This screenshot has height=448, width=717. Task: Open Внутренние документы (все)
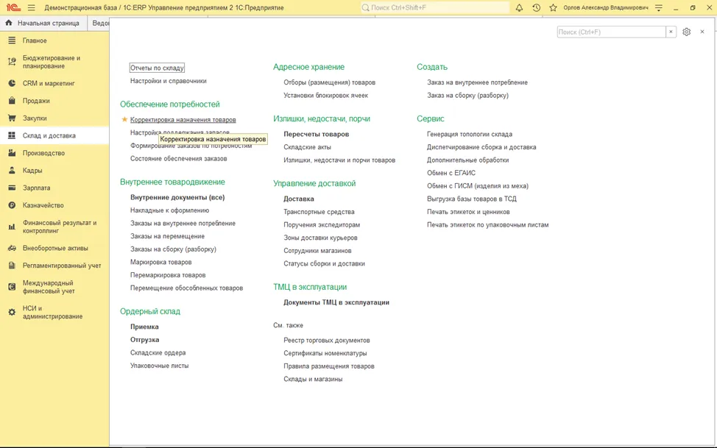coord(177,197)
